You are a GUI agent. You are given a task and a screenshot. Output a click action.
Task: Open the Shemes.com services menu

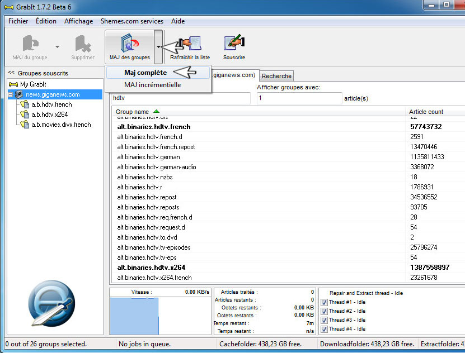point(132,21)
